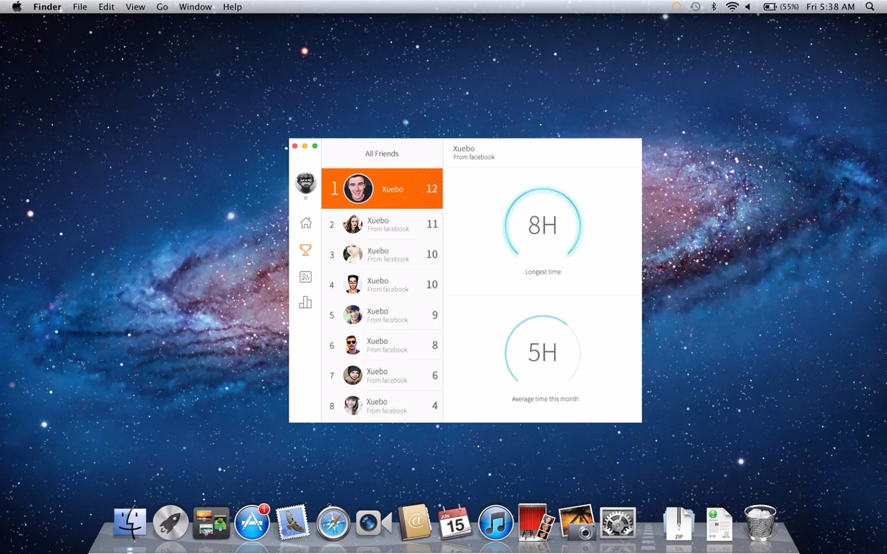This screenshot has width=887, height=554.
Task: Open the Trophy leaderboard icon
Action: pos(305,250)
